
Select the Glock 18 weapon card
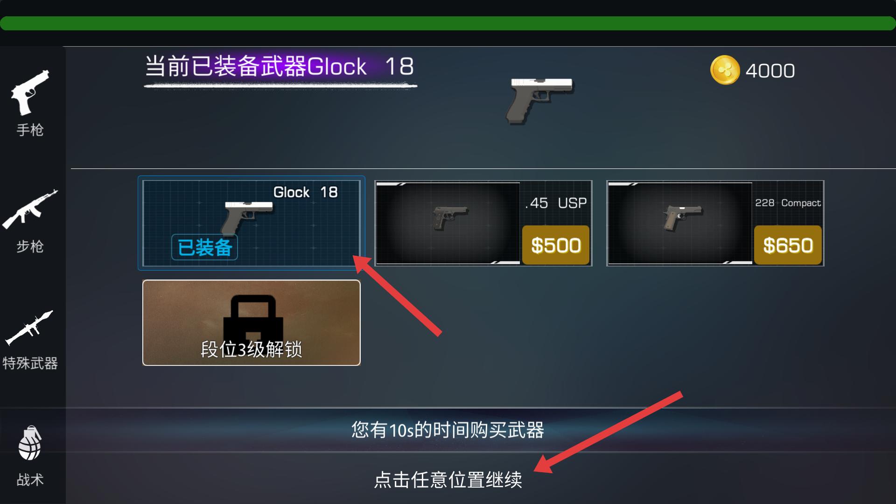point(251,223)
